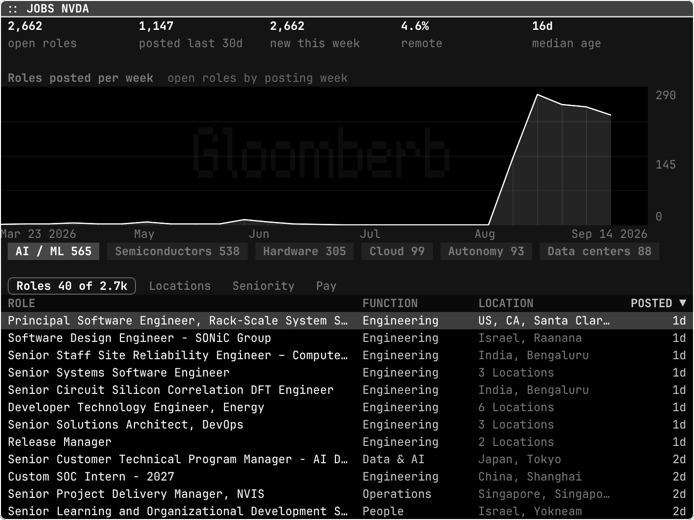The image size is (694, 520).
Task: Click the 2,662 new this week stat
Action: click(315, 35)
